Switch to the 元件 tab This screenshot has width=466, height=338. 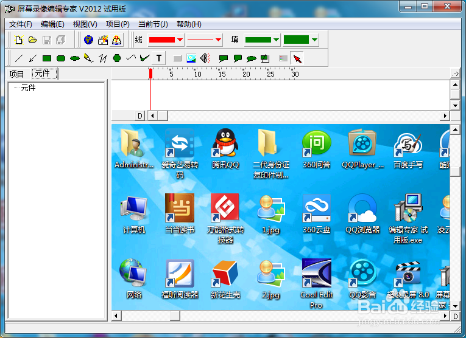[x=45, y=73]
